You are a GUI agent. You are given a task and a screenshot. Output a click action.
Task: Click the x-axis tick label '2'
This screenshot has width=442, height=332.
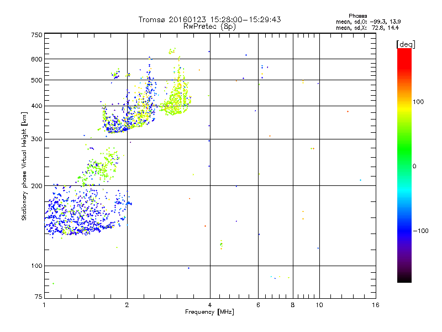tap(127, 305)
